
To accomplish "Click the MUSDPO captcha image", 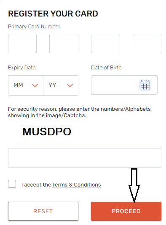I will click(47, 132).
